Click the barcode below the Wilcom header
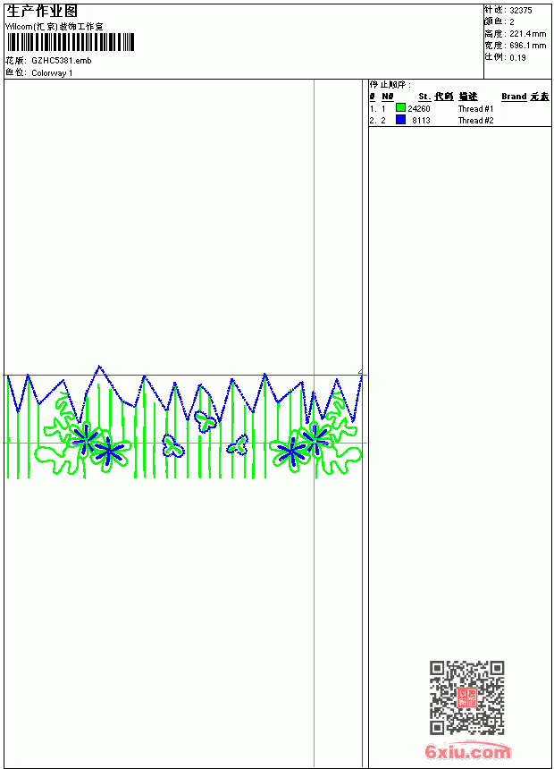Image resolution: width=554 pixels, height=769 pixels. click(x=70, y=42)
